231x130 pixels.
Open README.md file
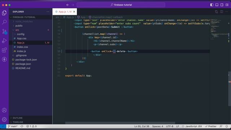31,68
